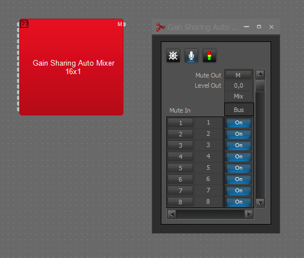Select the Mix column header
Image resolution: width=304 pixels, height=258 pixels.
(x=238, y=96)
